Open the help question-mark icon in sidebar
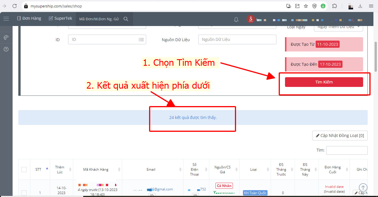The width and height of the screenshot is (378, 197). tap(6, 49)
